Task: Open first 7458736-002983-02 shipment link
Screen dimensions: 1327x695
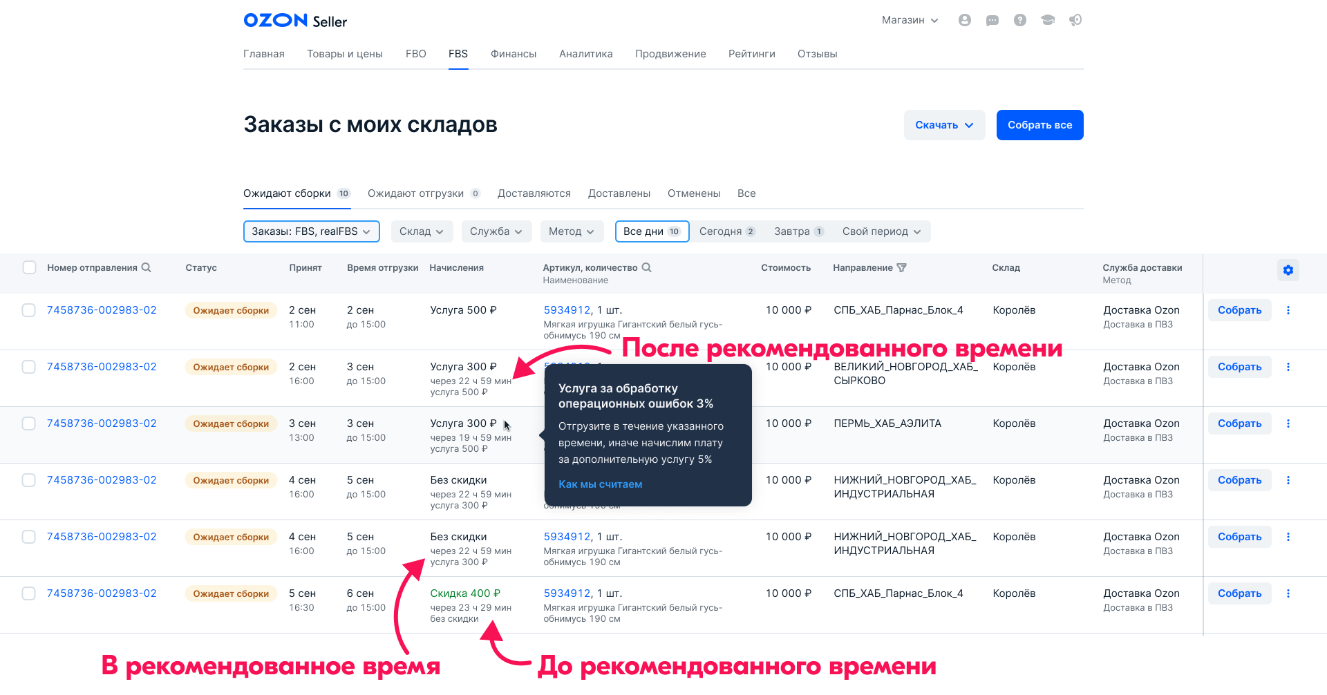Action: tap(102, 310)
